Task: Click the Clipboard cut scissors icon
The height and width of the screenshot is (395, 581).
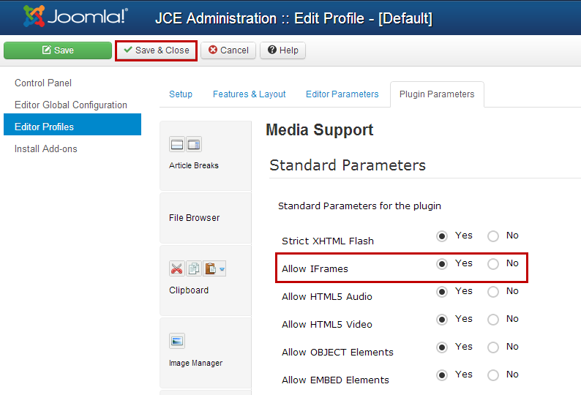Action: [177, 268]
